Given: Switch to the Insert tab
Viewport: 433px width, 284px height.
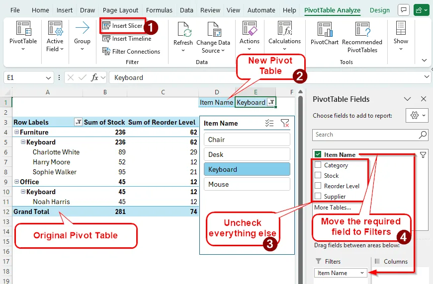Looking at the screenshot, I should click(64, 10).
